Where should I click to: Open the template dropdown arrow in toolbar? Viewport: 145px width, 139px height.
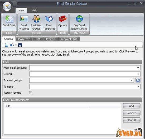point(16,45)
